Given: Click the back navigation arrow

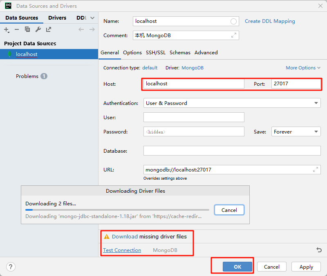Looking at the screenshot, I should click(x=81, y=29).
